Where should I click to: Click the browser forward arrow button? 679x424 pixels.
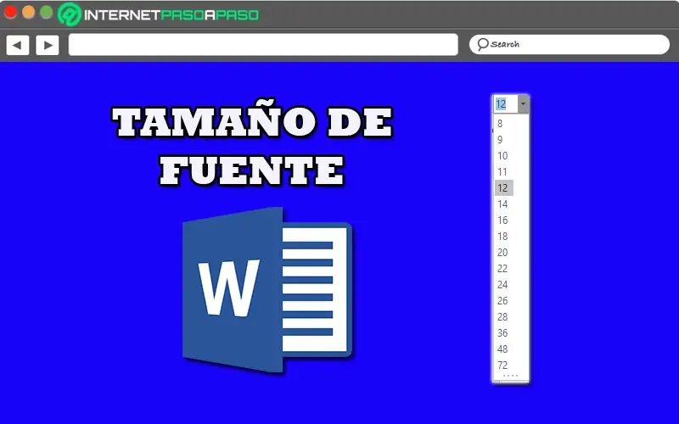(48, 45)
